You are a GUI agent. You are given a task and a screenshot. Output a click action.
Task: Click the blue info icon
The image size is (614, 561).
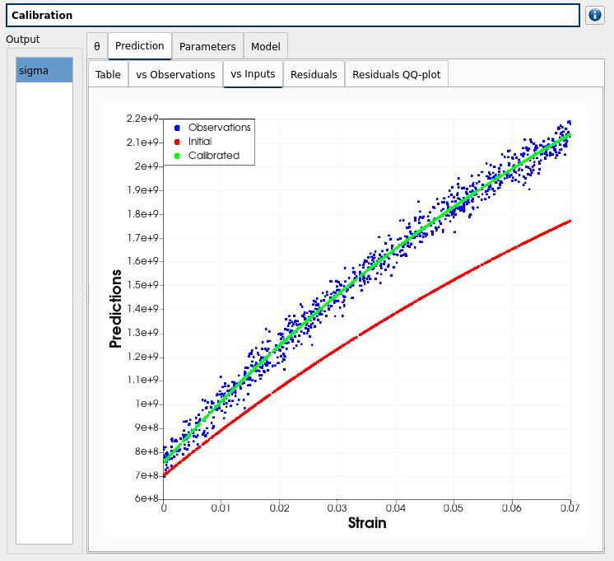[x=595, y=16]
